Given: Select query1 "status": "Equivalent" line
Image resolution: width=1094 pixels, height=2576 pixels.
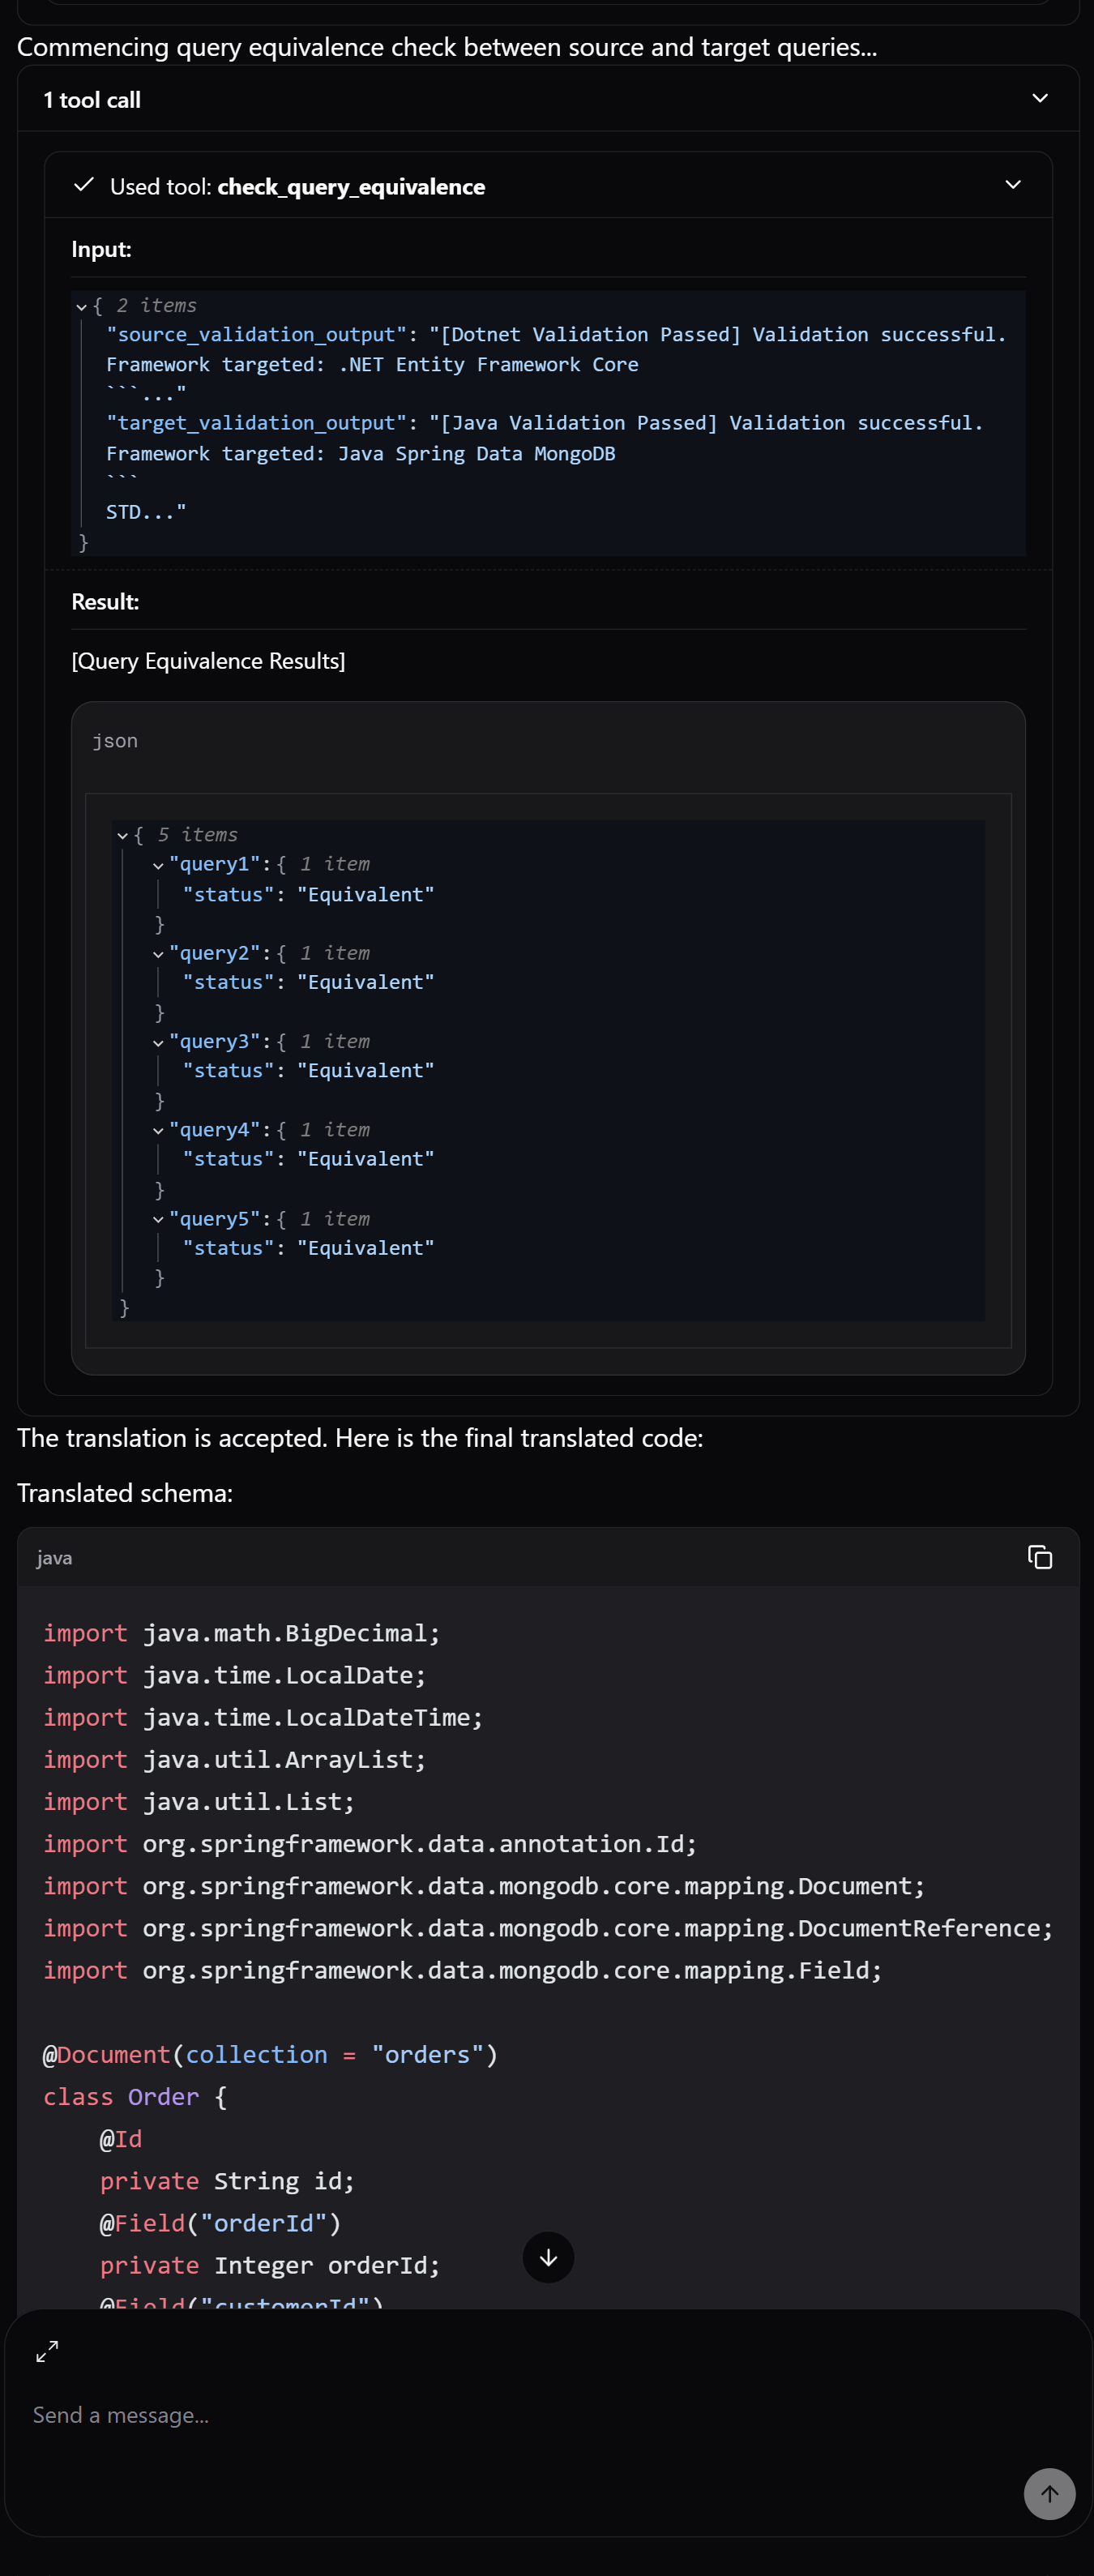Looking at the screenshot, I should click(x=308, y=895).
